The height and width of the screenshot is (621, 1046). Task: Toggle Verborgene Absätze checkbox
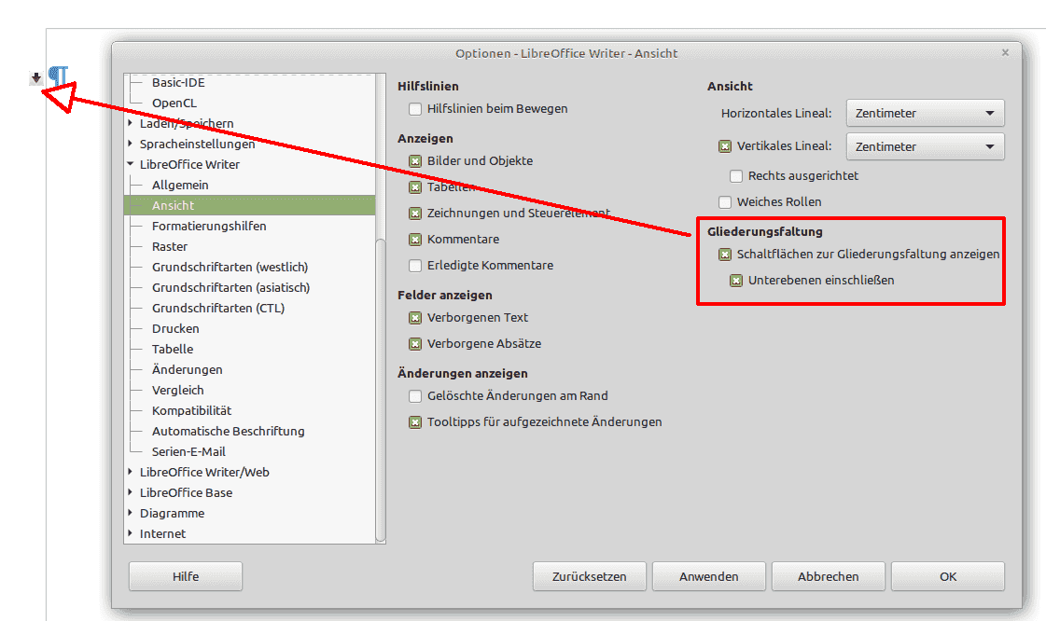[415, 344]
